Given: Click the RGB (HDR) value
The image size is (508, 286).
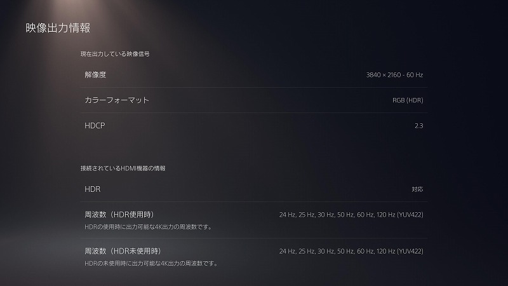Looking at the screenshot, I should [x=408, y=100].
